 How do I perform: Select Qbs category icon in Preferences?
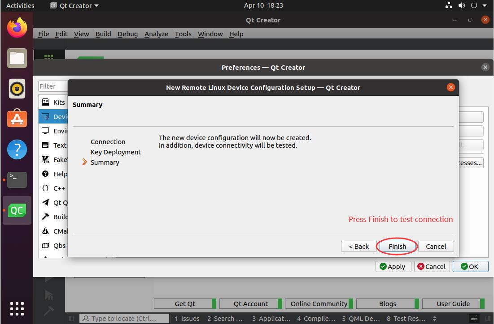point(45,245)
